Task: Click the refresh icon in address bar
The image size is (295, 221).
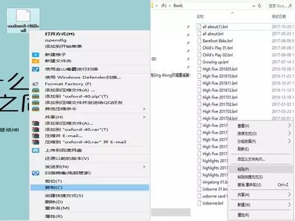Action: pyautogui.click(x=259, y=6)
